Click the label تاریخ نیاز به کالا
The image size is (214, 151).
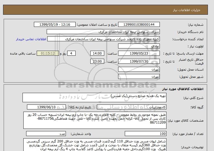coord(79,107)
